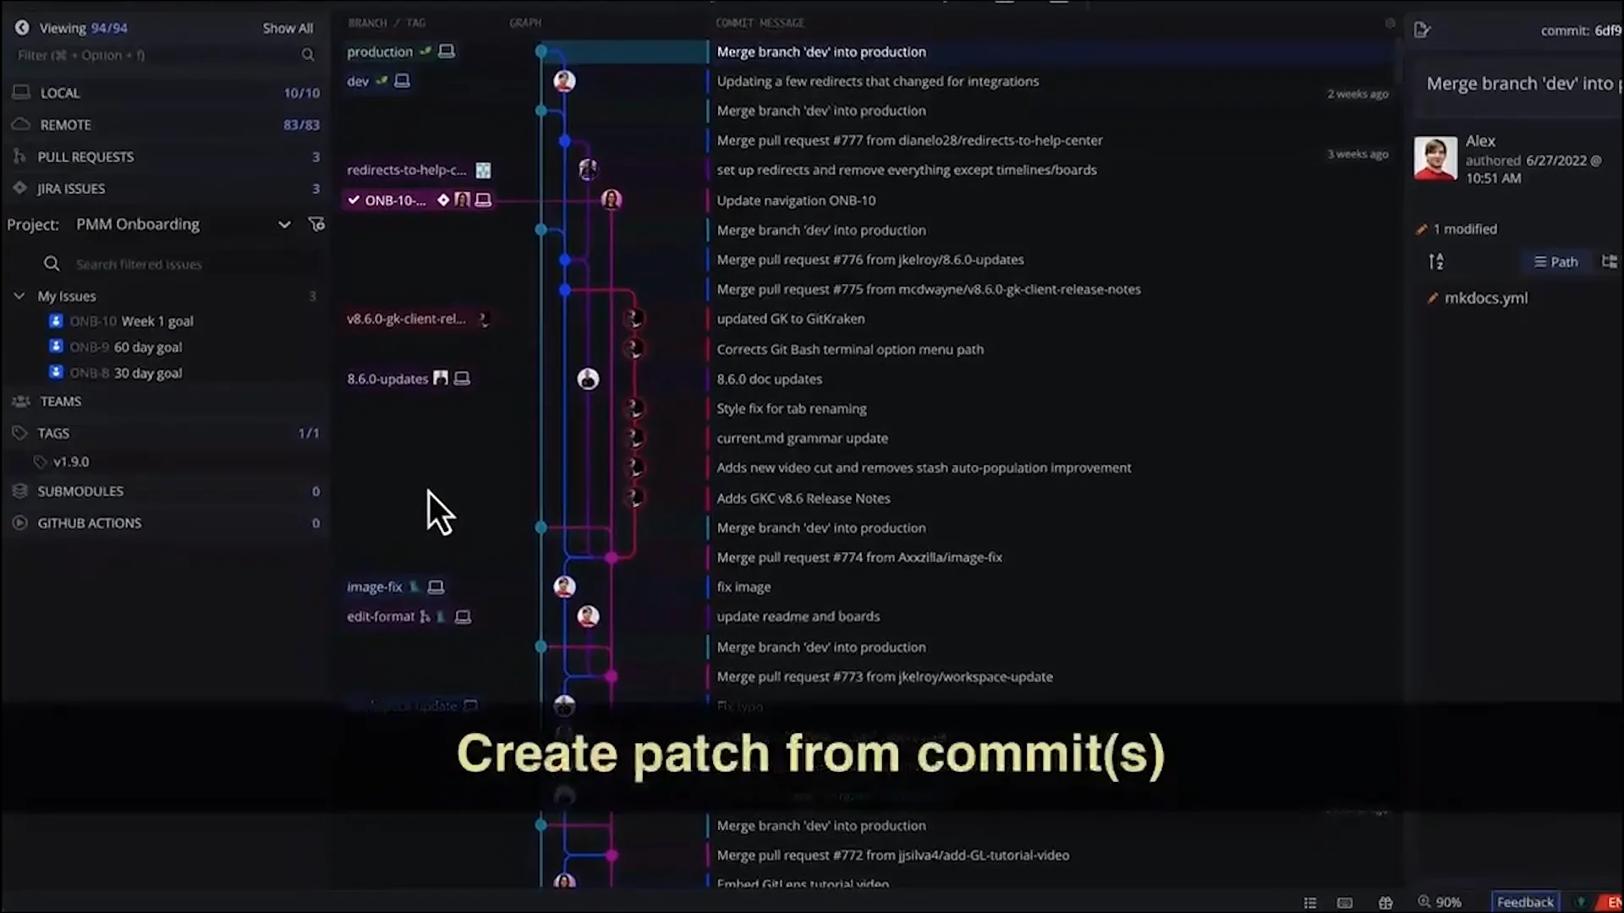The width and height of the screenshot is (1624, 913).
Task: Click the ONB-10 checked-out branch checkmark
Action: point(354,200)
